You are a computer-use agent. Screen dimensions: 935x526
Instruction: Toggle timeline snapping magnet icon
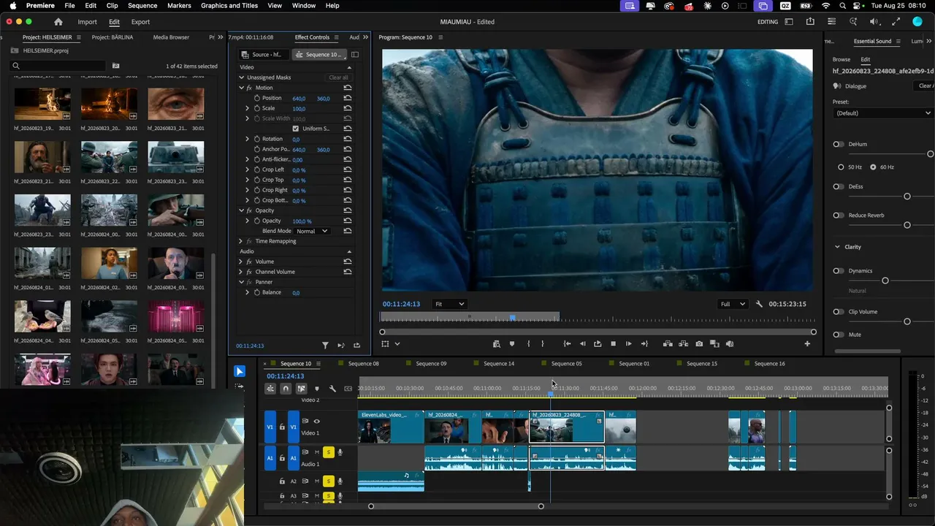[x=286, y=389]
